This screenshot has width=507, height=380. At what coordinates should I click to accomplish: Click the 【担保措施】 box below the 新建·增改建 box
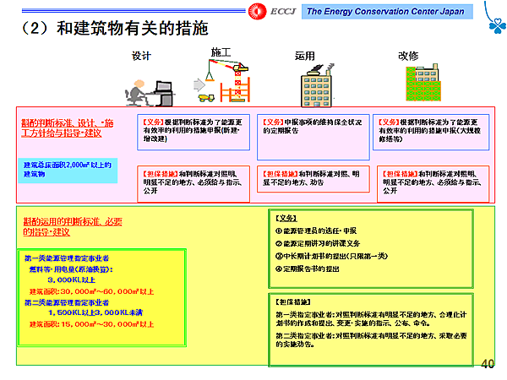[x=194, y=184]
